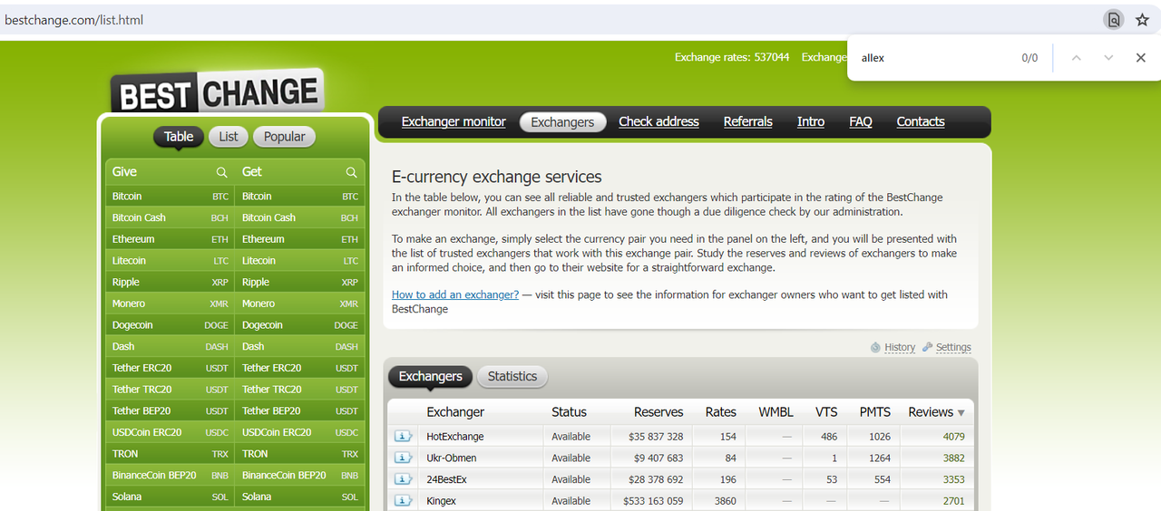Click the $533 163 059 reserve for Kingex
Screen dimensions: 1161x511
tap(653, 501)
